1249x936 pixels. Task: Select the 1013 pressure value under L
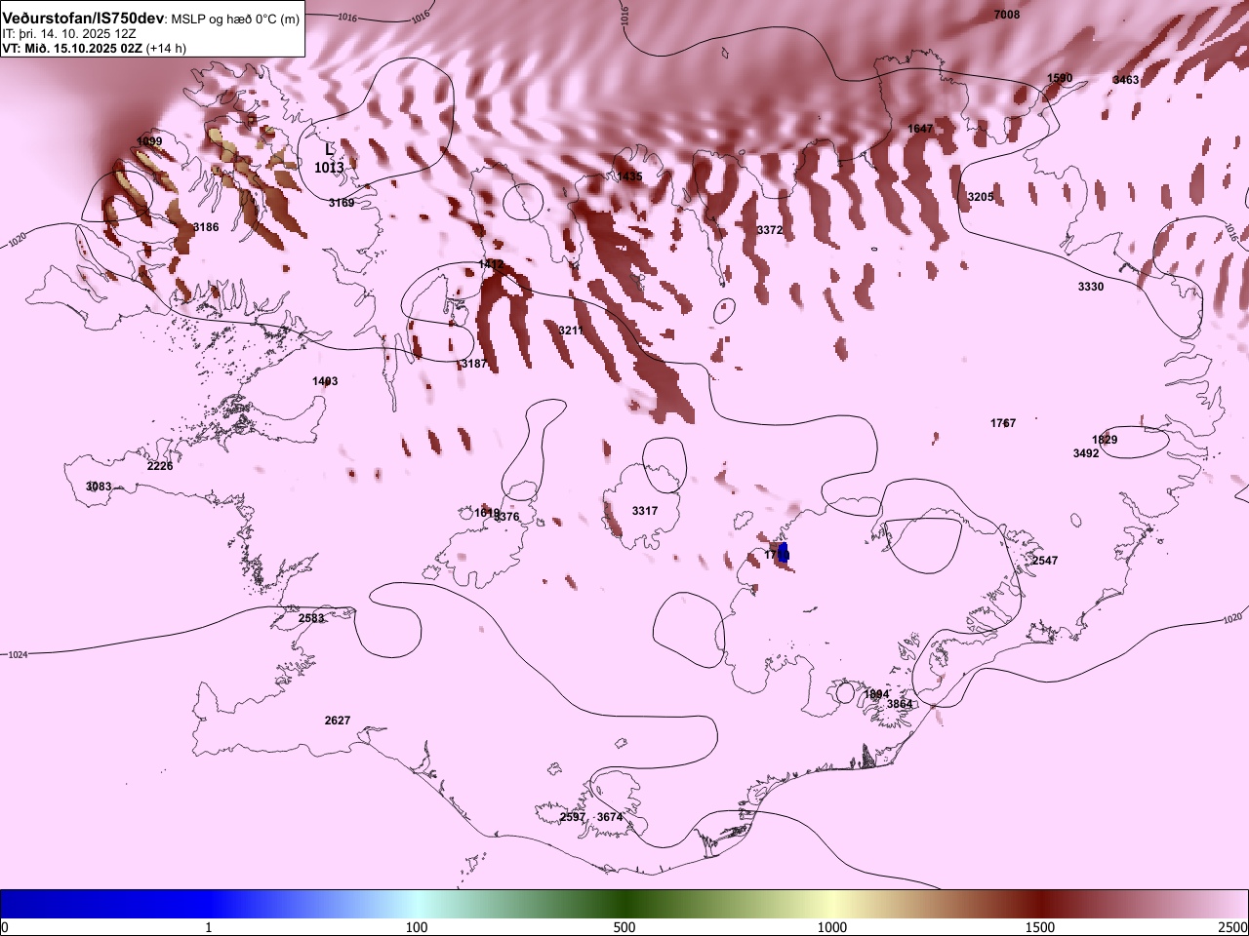point(329,168)
